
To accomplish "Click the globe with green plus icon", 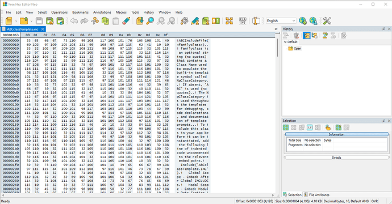I will pos(303,21).
